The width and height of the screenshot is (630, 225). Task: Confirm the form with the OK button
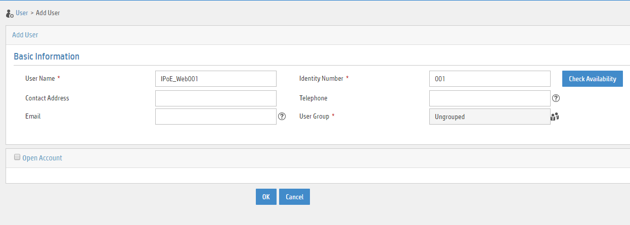266,197
